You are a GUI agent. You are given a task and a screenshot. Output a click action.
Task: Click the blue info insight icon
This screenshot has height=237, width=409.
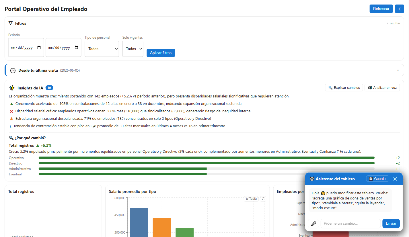coord(11,126)
